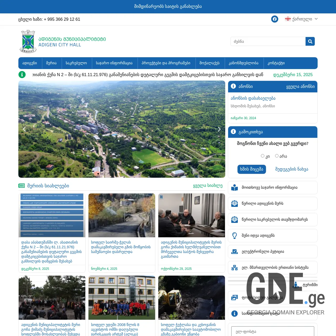Click the ელ-ფოსტა input field
The height and width of the screenshot is (336, 336).
pos(272,332)
